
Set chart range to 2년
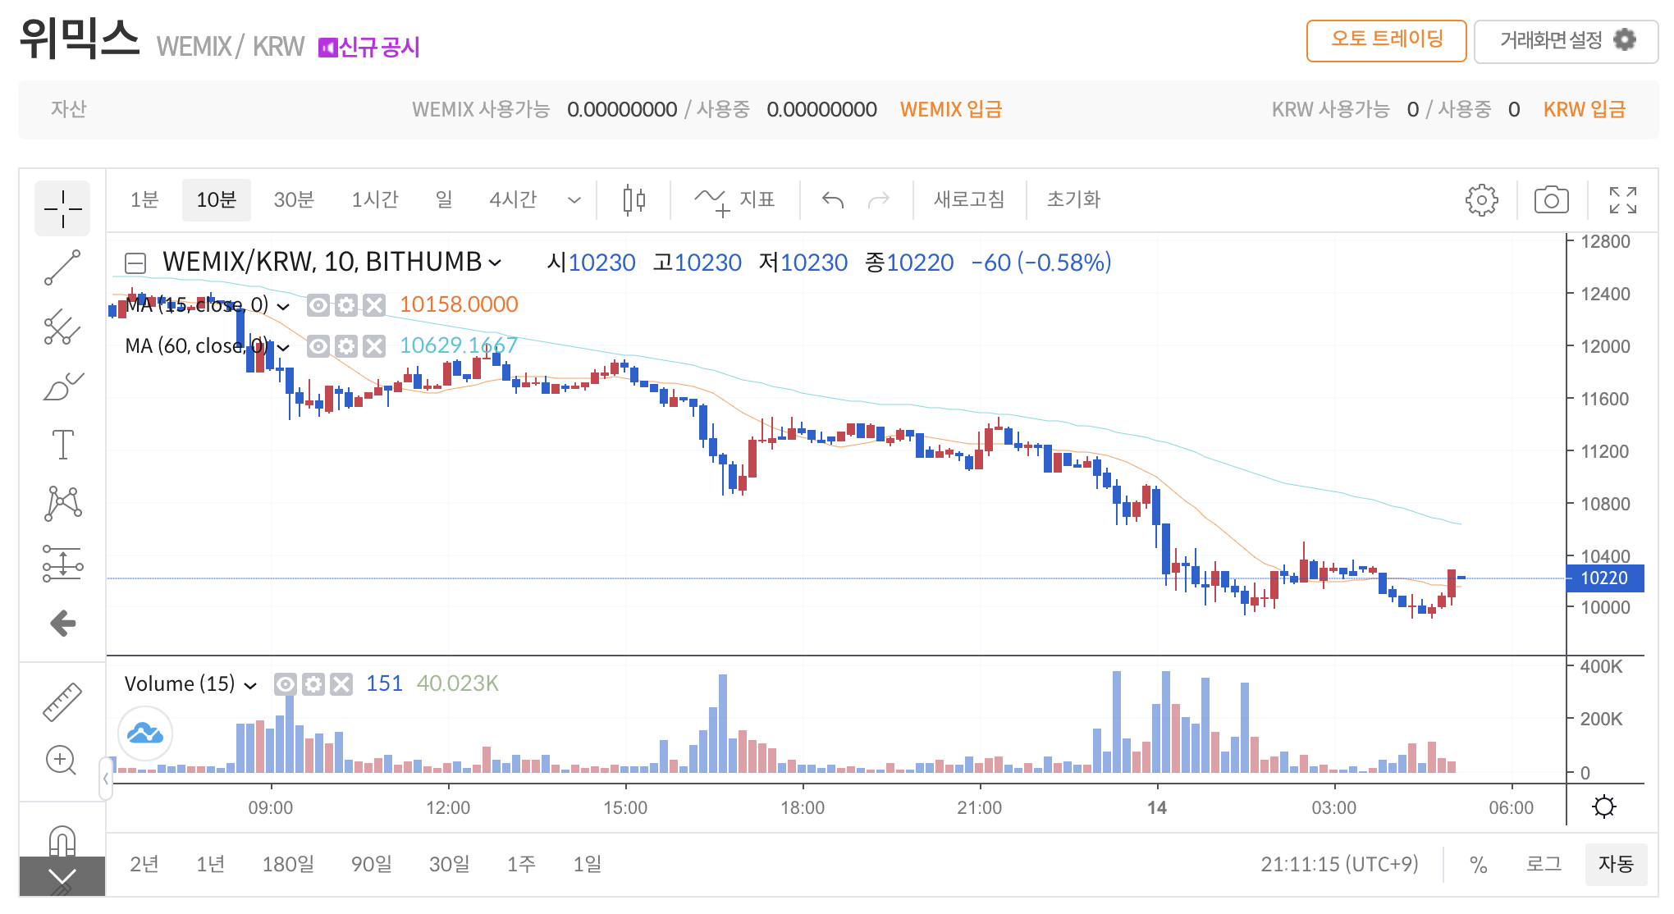(144, 864)
